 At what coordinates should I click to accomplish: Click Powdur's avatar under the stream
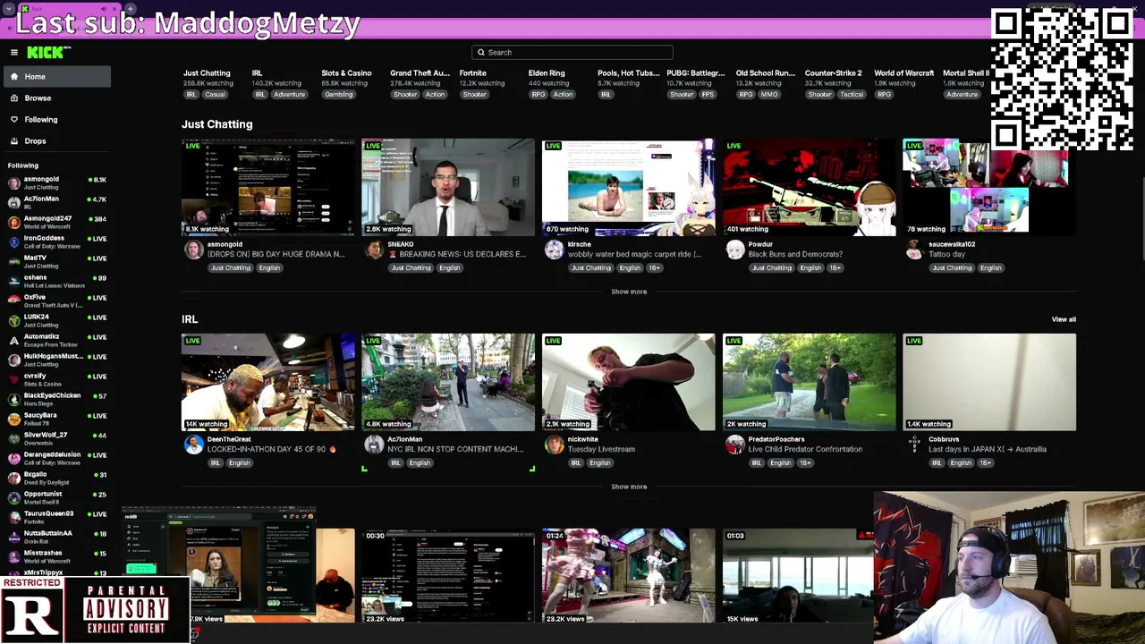coord(735,250)
